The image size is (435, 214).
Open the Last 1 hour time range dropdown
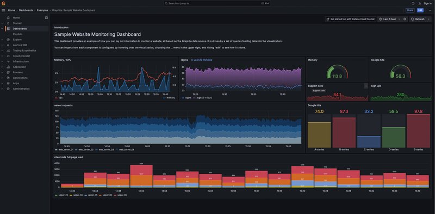pyautogui.click(x=389, y=19)
